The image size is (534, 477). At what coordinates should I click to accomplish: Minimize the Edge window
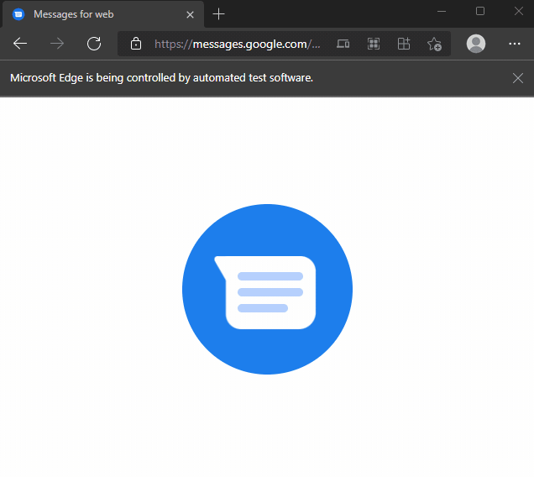coord(442,11)
